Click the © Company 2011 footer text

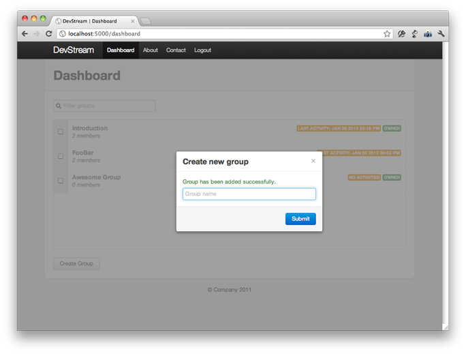pyautogui.click(x=229, y=290)
